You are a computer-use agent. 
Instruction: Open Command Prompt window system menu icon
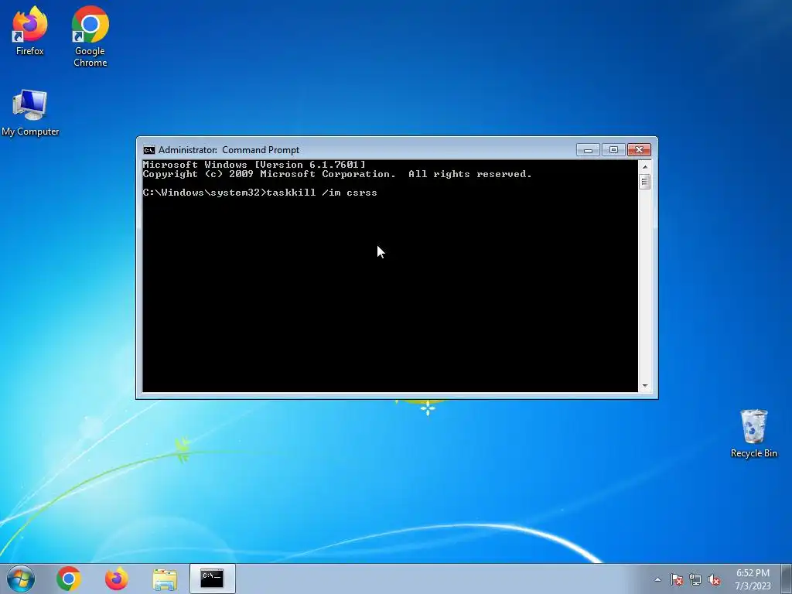tap(149, 150)
